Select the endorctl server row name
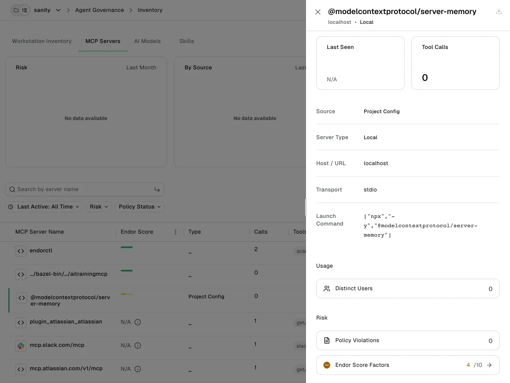 point(41,251)
